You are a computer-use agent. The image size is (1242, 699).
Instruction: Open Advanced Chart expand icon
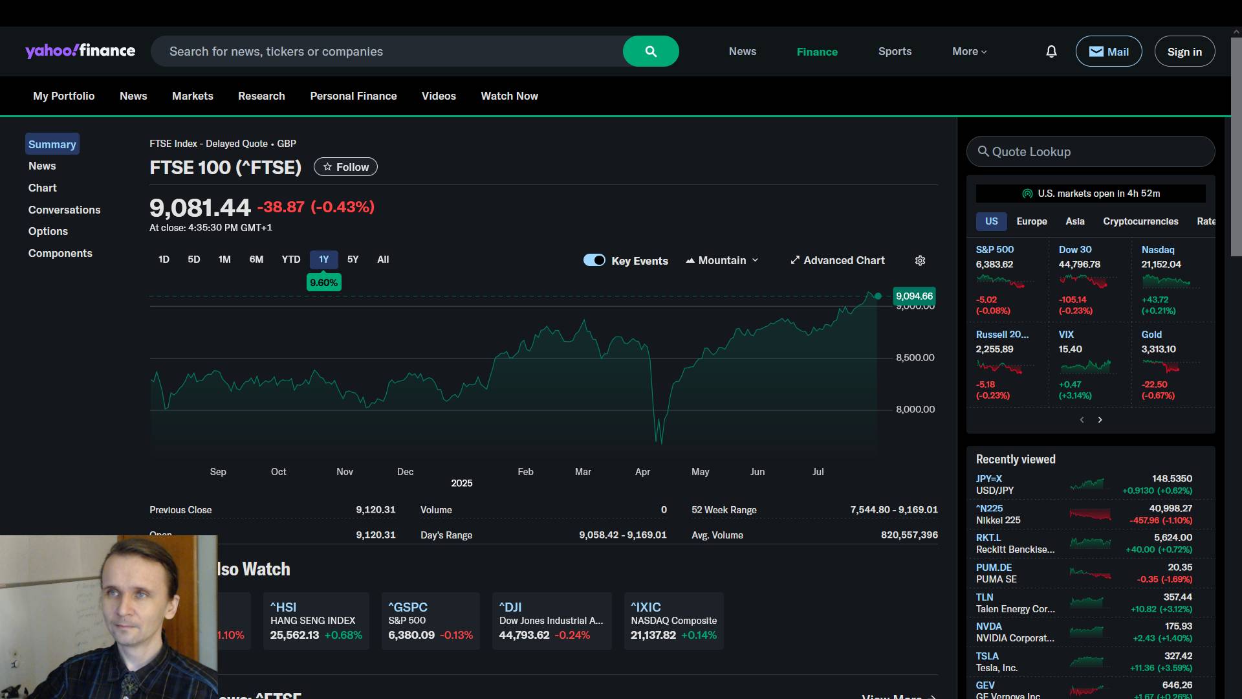pyautogui.click(x=795, y=260)
